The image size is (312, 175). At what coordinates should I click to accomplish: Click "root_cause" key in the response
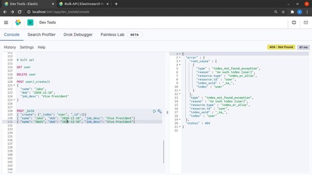[x=199, y=61]
